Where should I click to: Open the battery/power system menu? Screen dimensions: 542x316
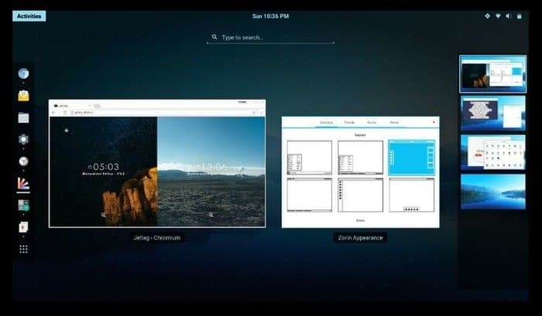(520, 16)
